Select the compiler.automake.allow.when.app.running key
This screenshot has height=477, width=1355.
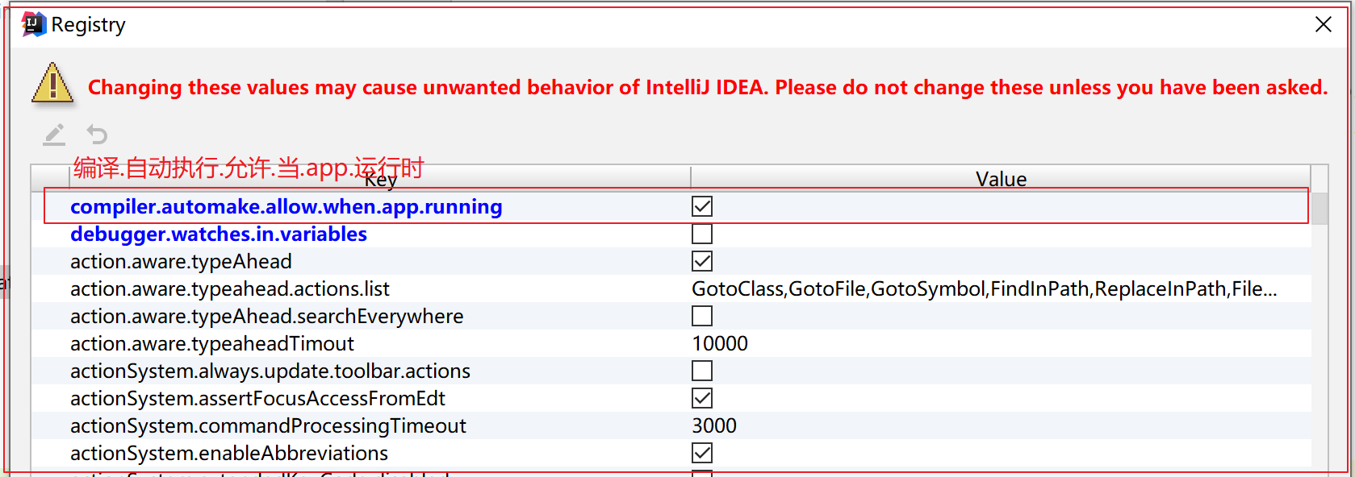click(286, 207)
